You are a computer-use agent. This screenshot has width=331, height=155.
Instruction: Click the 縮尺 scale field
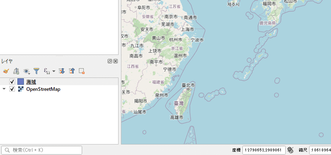click(320, 150)
